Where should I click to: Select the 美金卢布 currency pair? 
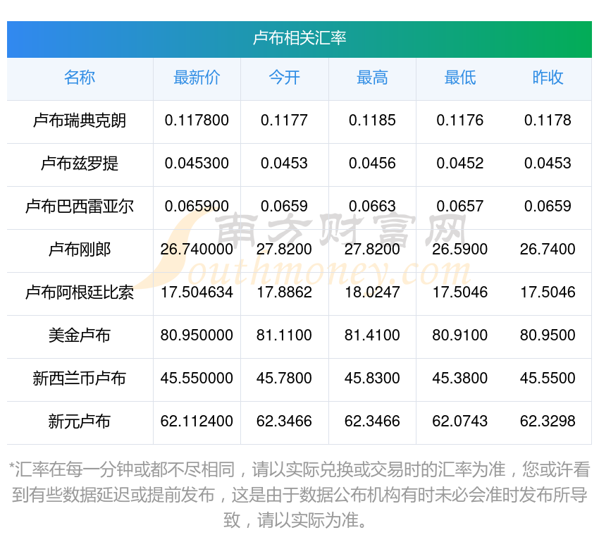80,335
